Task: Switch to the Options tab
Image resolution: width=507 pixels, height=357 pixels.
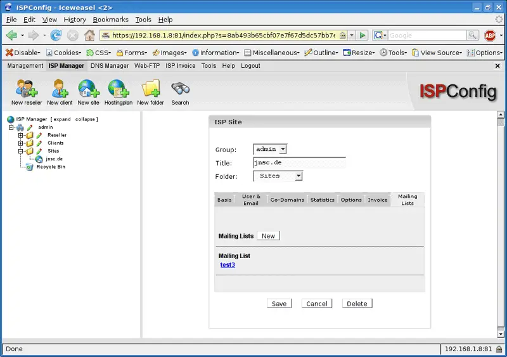Action: click(351, 200)
